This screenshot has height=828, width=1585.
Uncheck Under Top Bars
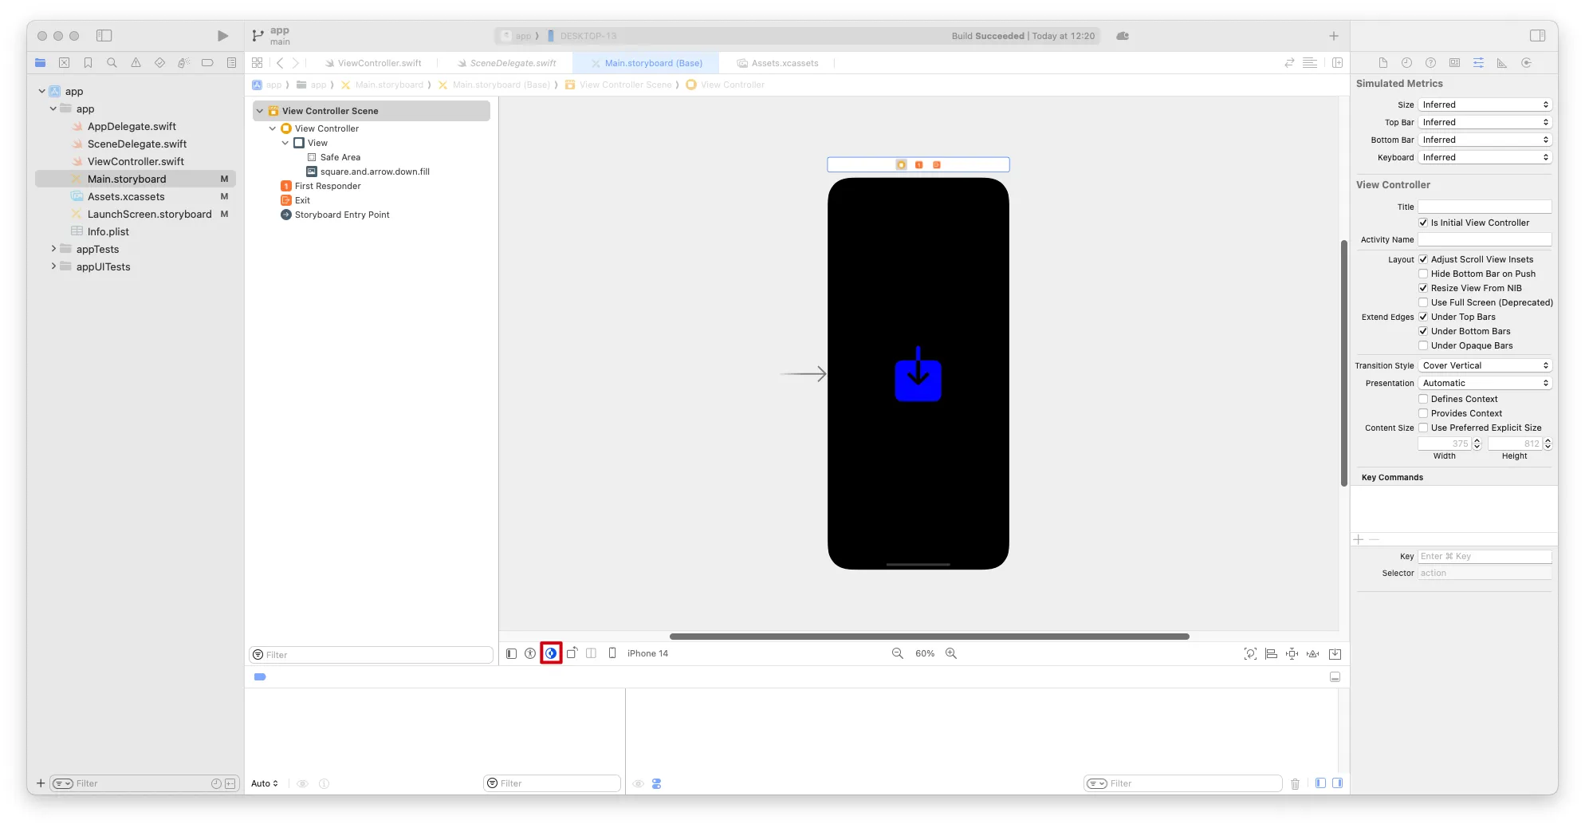click(x=1423, y=317)
